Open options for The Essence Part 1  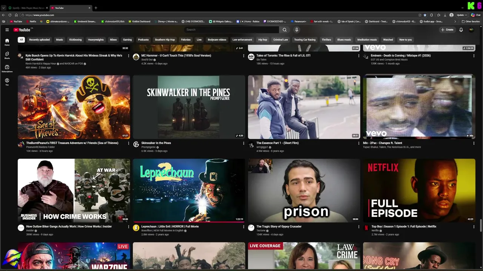click(358, 143)
